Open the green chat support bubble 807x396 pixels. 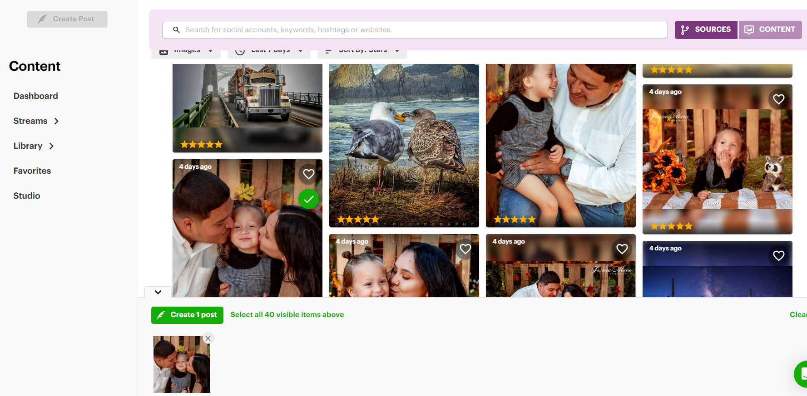coord(801,374)
